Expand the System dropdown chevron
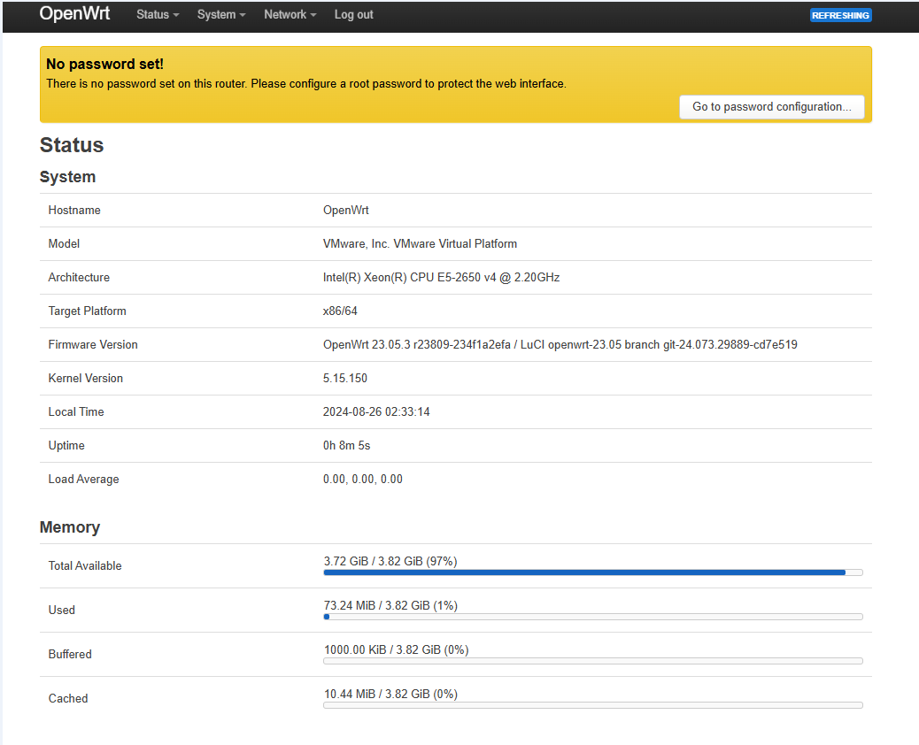Screen dimensions: 919x745 [x=240, y=16]
